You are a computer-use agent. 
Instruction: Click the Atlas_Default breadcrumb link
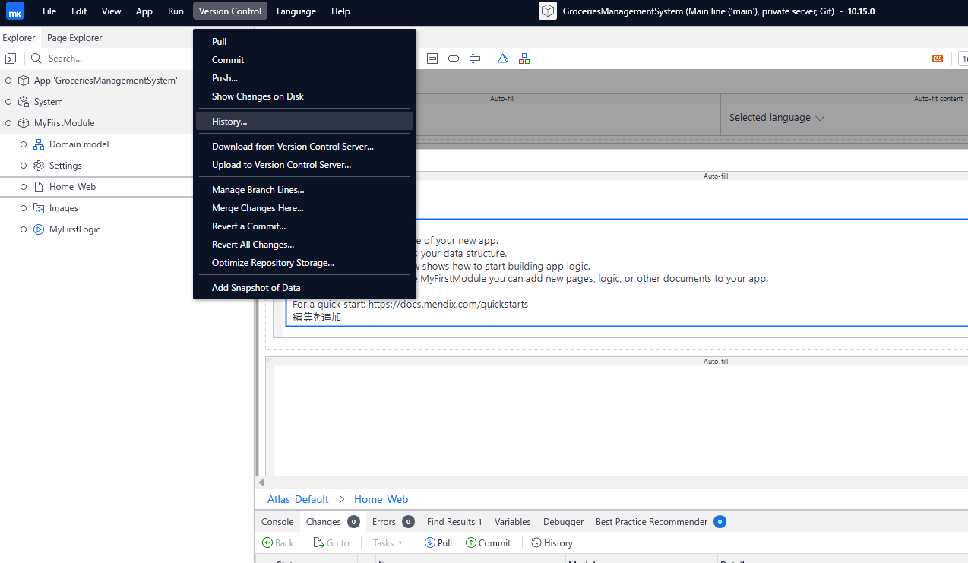(x=297, y=499)
